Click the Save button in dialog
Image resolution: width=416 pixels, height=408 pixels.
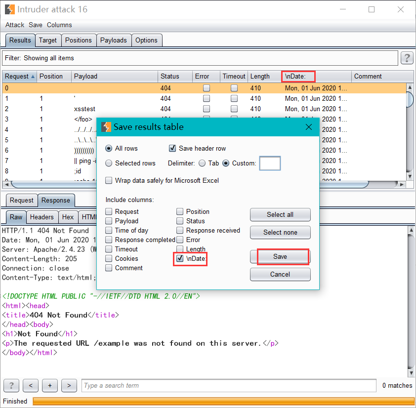(280, 256)
